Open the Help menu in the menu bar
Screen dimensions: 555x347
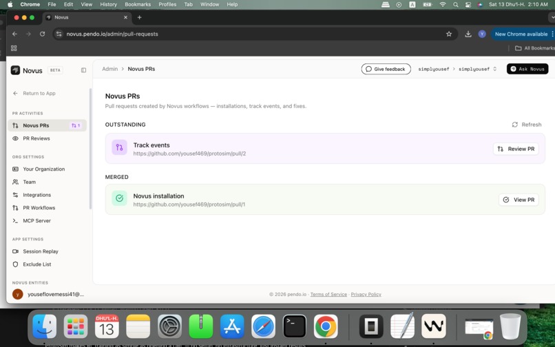click(x=232, y=4)
